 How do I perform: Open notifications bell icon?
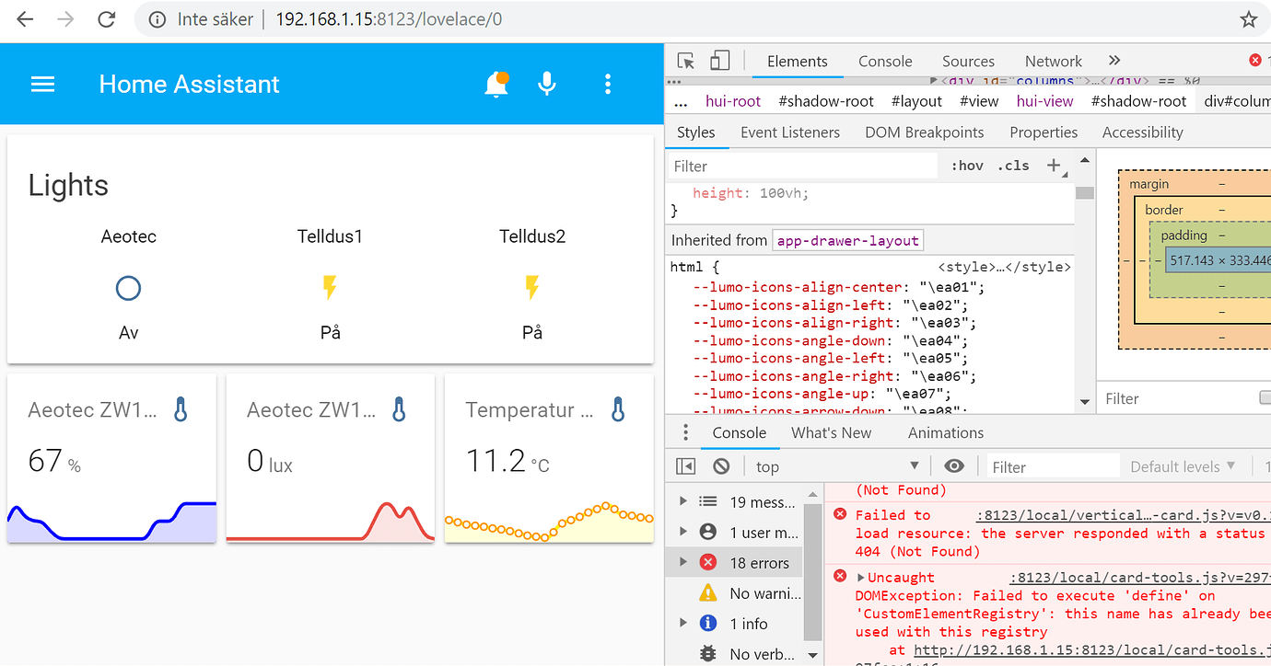point(496,84)
